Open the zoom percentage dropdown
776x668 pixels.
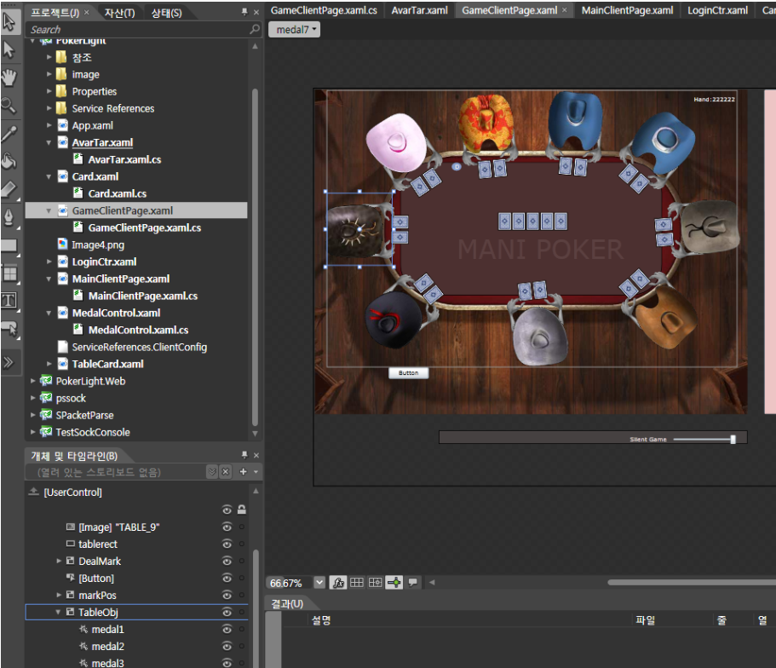pyautogui.click(x=319, y=582)
